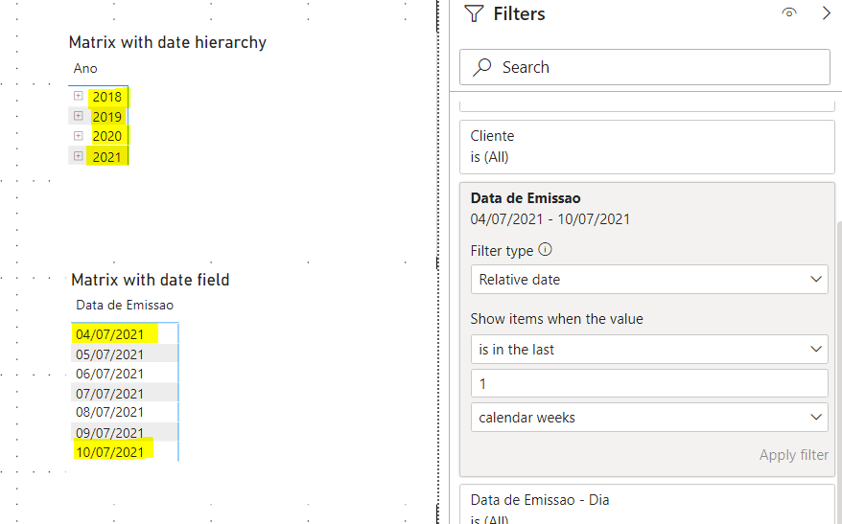The height and width of the screenshot is (524, 842).
Task: Select the 10/07/2021 row
Action: (x=125, y=451)
